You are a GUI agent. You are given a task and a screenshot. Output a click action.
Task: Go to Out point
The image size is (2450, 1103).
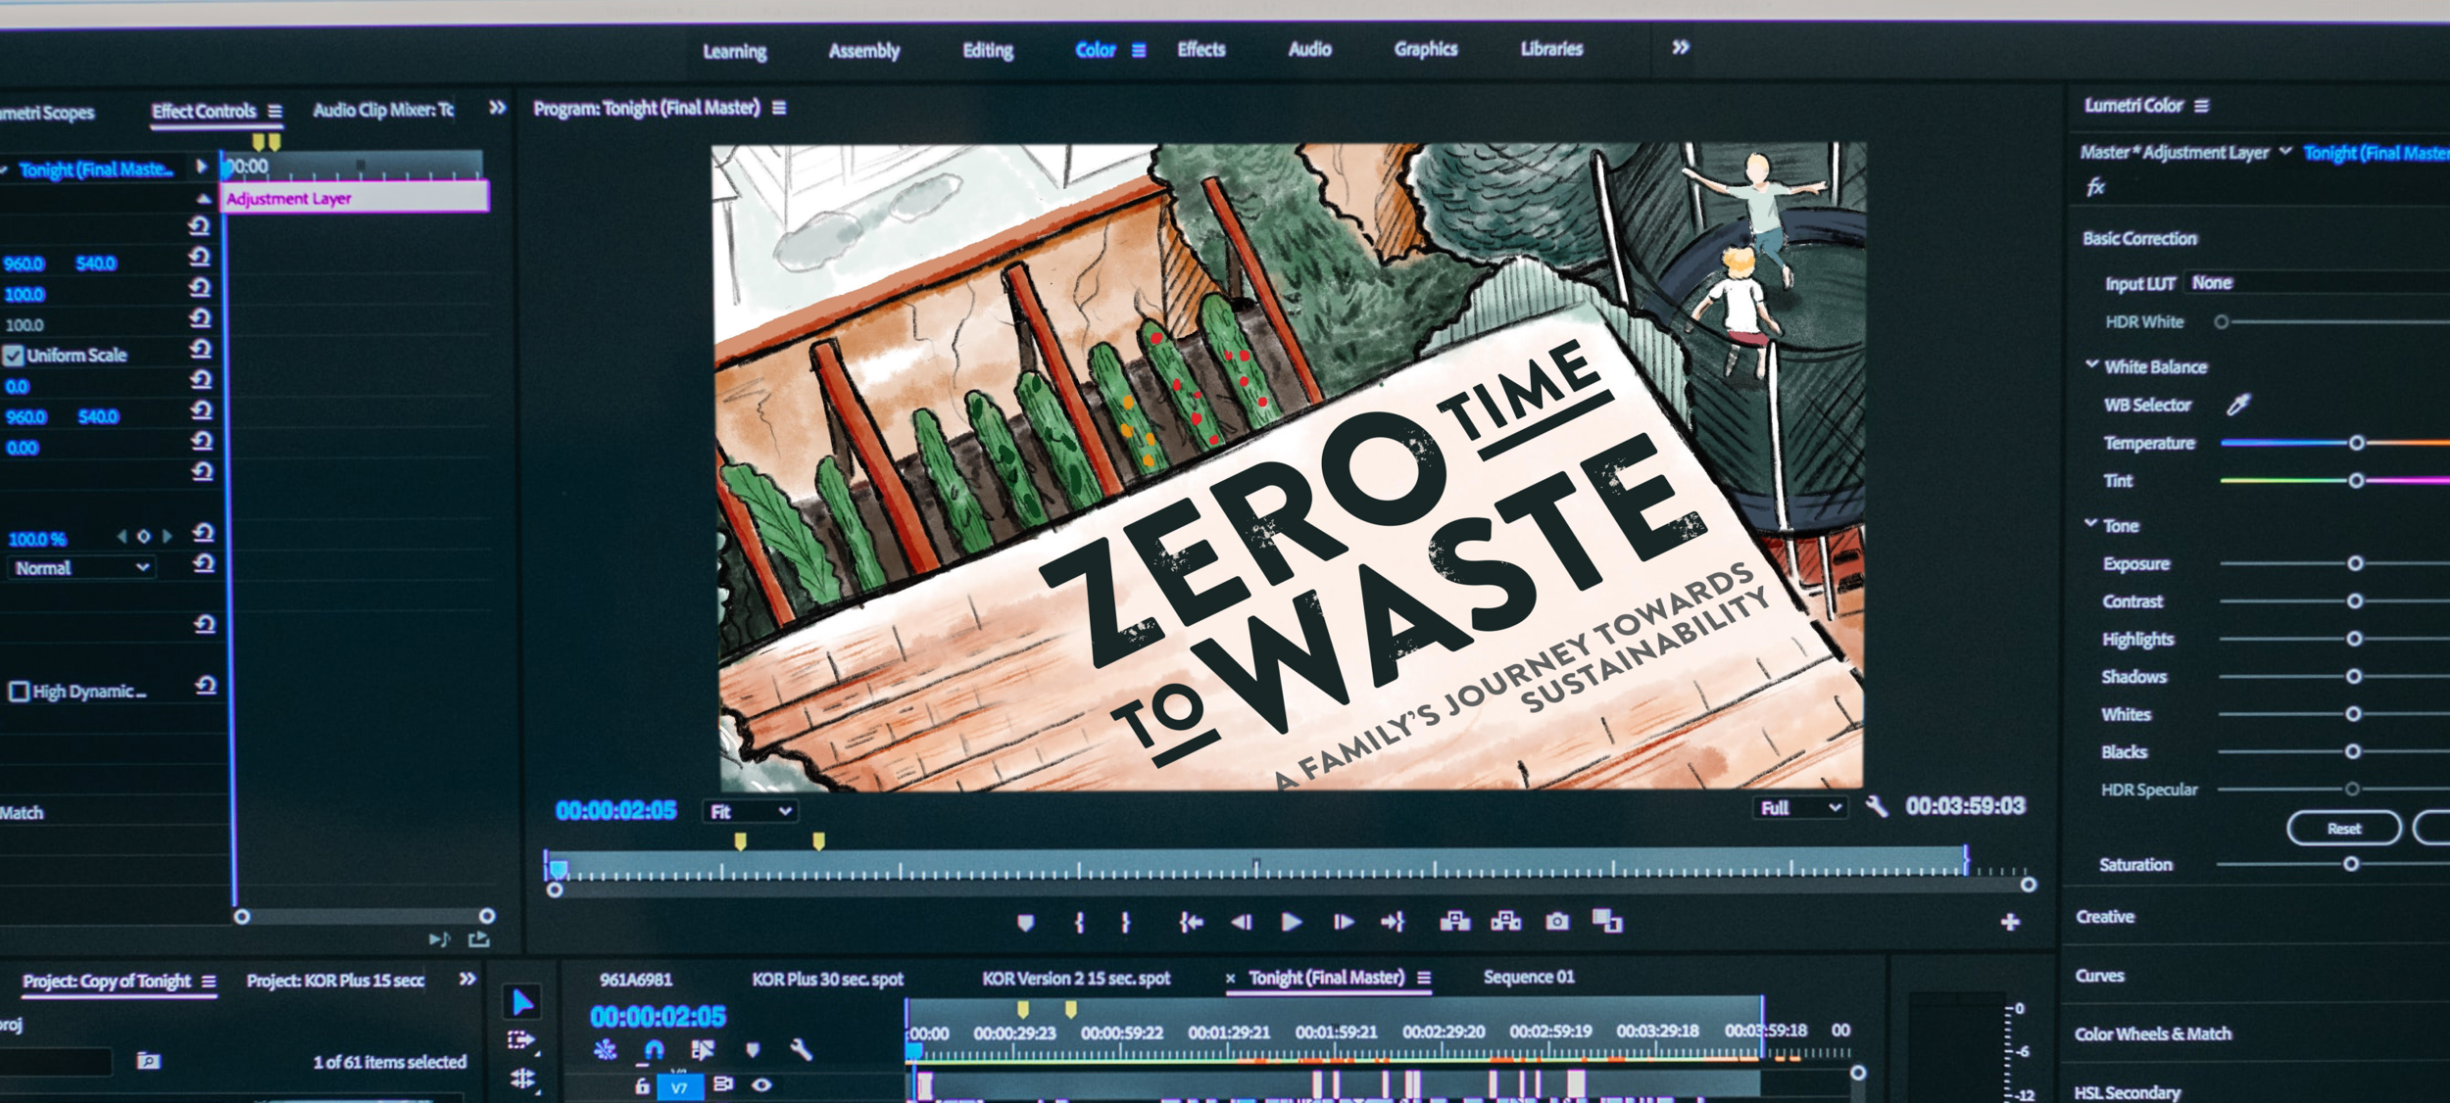point(1393,921)
